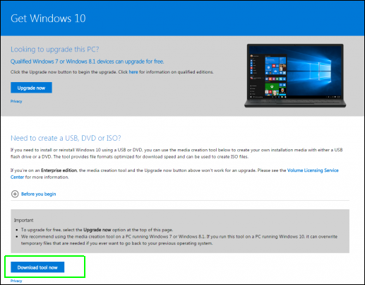Click the 'Get Windows 10' banner title
Image resolution: width=365 pixels, height=285 pixels.
point(48,18)
